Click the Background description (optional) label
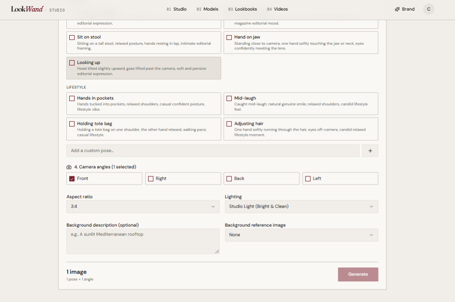Viewport: 455px width, 302px height. pos(102,225)
